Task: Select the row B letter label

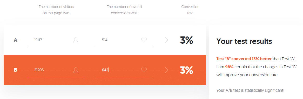Action: tap(16, 70)
